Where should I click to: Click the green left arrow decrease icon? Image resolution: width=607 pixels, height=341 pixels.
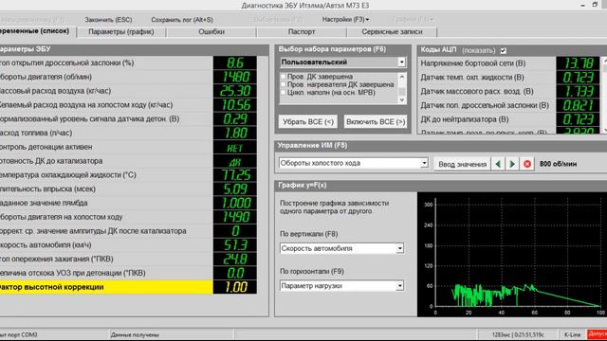tap(498, 164)
